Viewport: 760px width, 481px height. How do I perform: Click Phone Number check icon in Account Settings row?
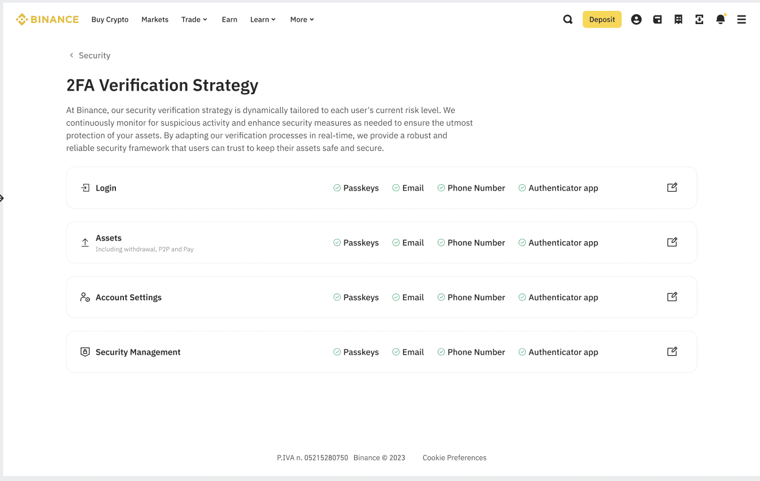click(x=441, y=297)
